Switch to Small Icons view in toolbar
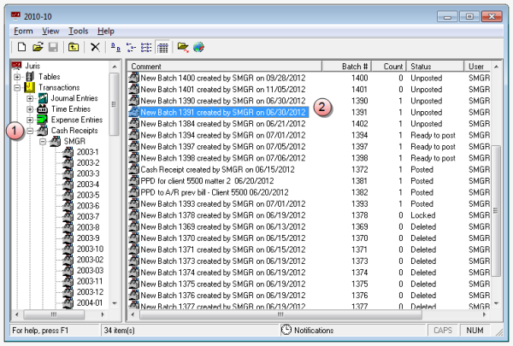513x346 pixels. tap(131, 48)
